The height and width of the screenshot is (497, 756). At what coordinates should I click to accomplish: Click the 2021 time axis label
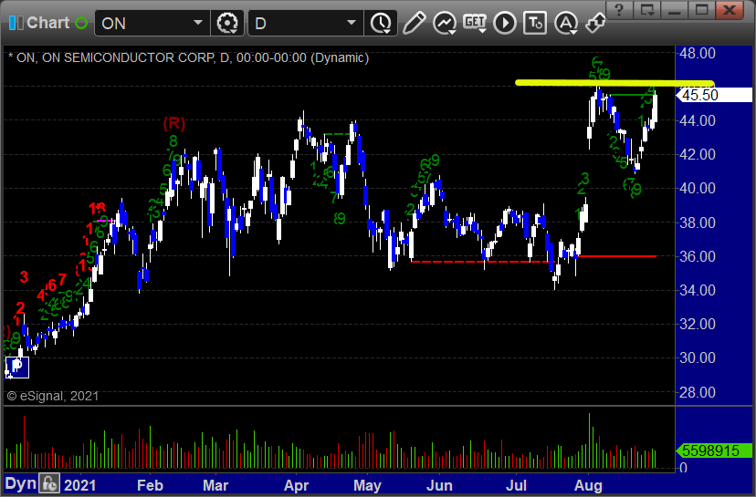click(80, 485)
